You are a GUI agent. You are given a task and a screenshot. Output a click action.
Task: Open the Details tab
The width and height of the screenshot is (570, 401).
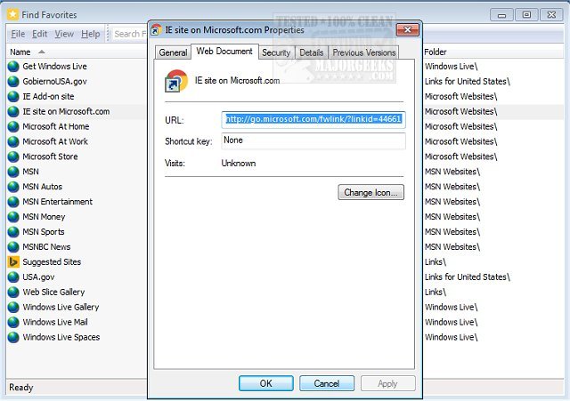click(x=312, y=52)
